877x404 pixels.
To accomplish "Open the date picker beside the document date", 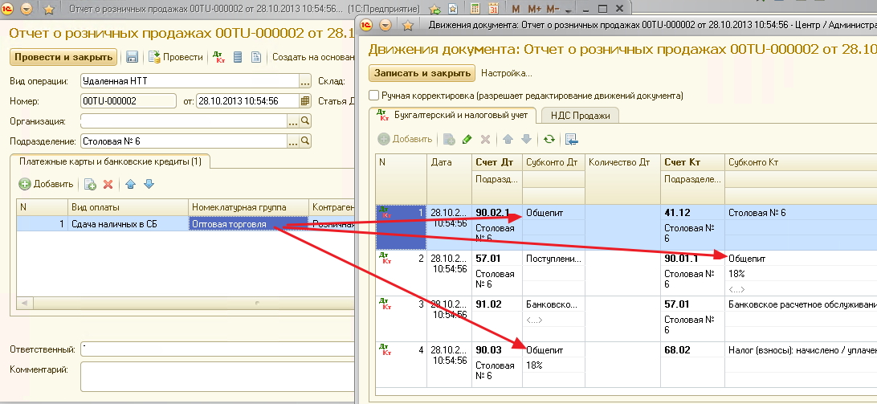I will [304, 101].
